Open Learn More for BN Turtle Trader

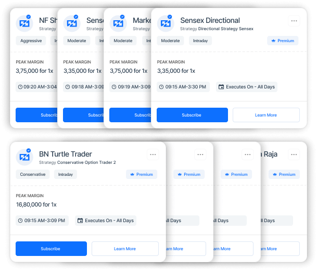tap(125, 249)
